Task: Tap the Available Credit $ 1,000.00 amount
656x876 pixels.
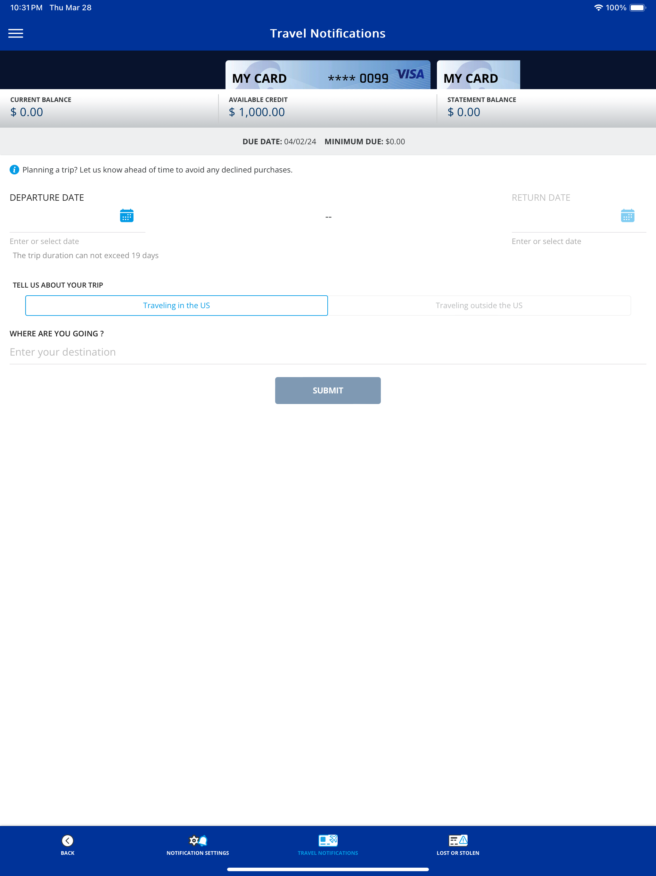Action: point(257,112)
